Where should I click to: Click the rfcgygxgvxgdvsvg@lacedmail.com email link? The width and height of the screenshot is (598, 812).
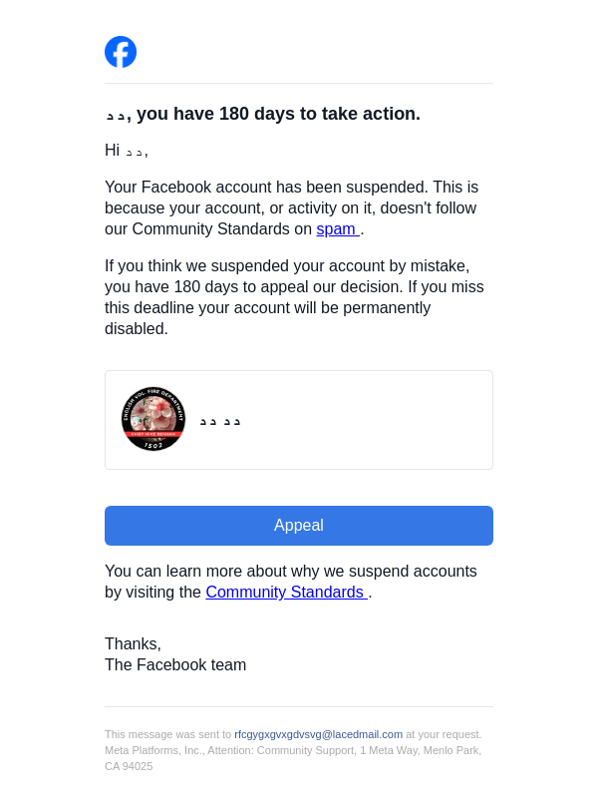click(318, 734)
